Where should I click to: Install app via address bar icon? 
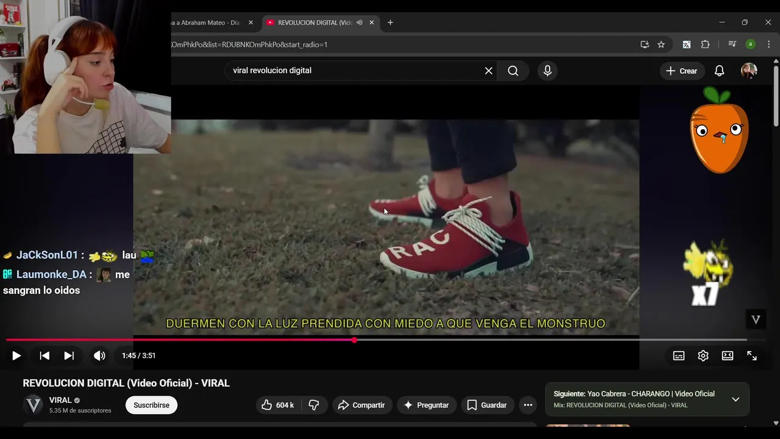point(645,45)
